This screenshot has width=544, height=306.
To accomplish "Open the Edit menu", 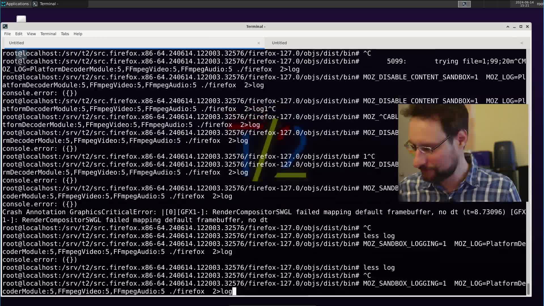I will click(19, 34).
